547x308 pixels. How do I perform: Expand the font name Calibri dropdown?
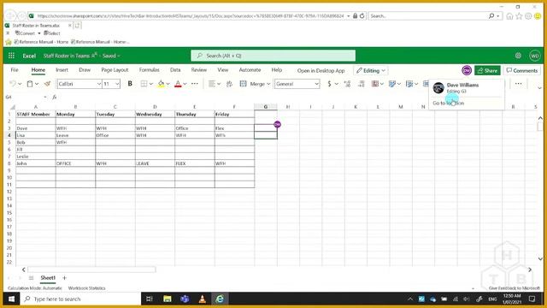(x=99, y=84)
